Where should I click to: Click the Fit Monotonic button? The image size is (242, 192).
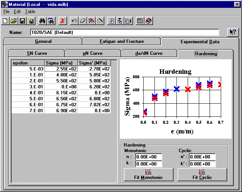tap(148, 174)
